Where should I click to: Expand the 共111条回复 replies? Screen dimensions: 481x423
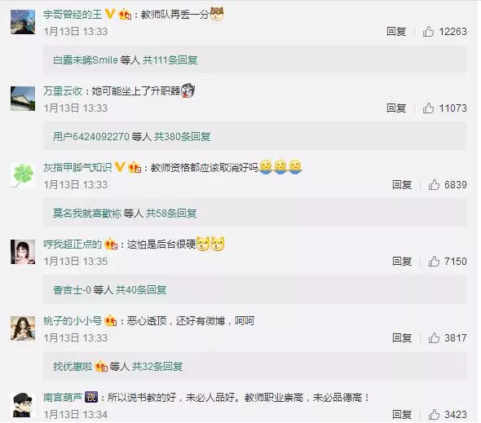click(170, 60)
